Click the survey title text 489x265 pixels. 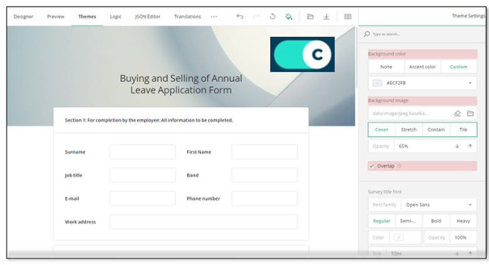click(181, 84)
